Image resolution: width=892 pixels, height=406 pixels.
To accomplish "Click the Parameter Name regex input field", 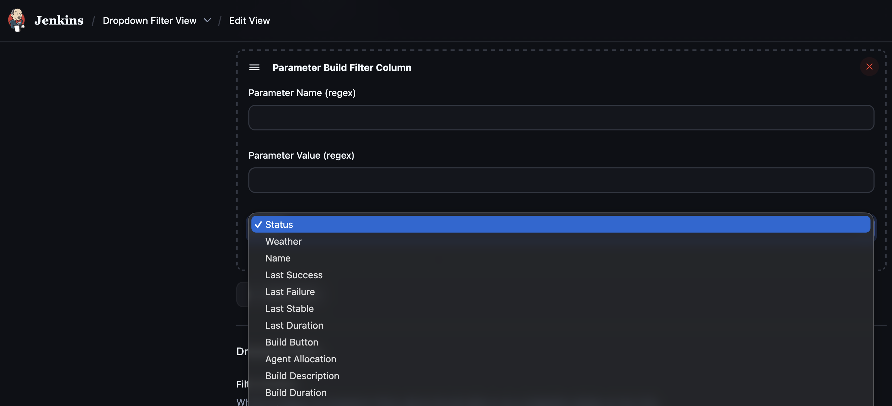I will (561, 117).
